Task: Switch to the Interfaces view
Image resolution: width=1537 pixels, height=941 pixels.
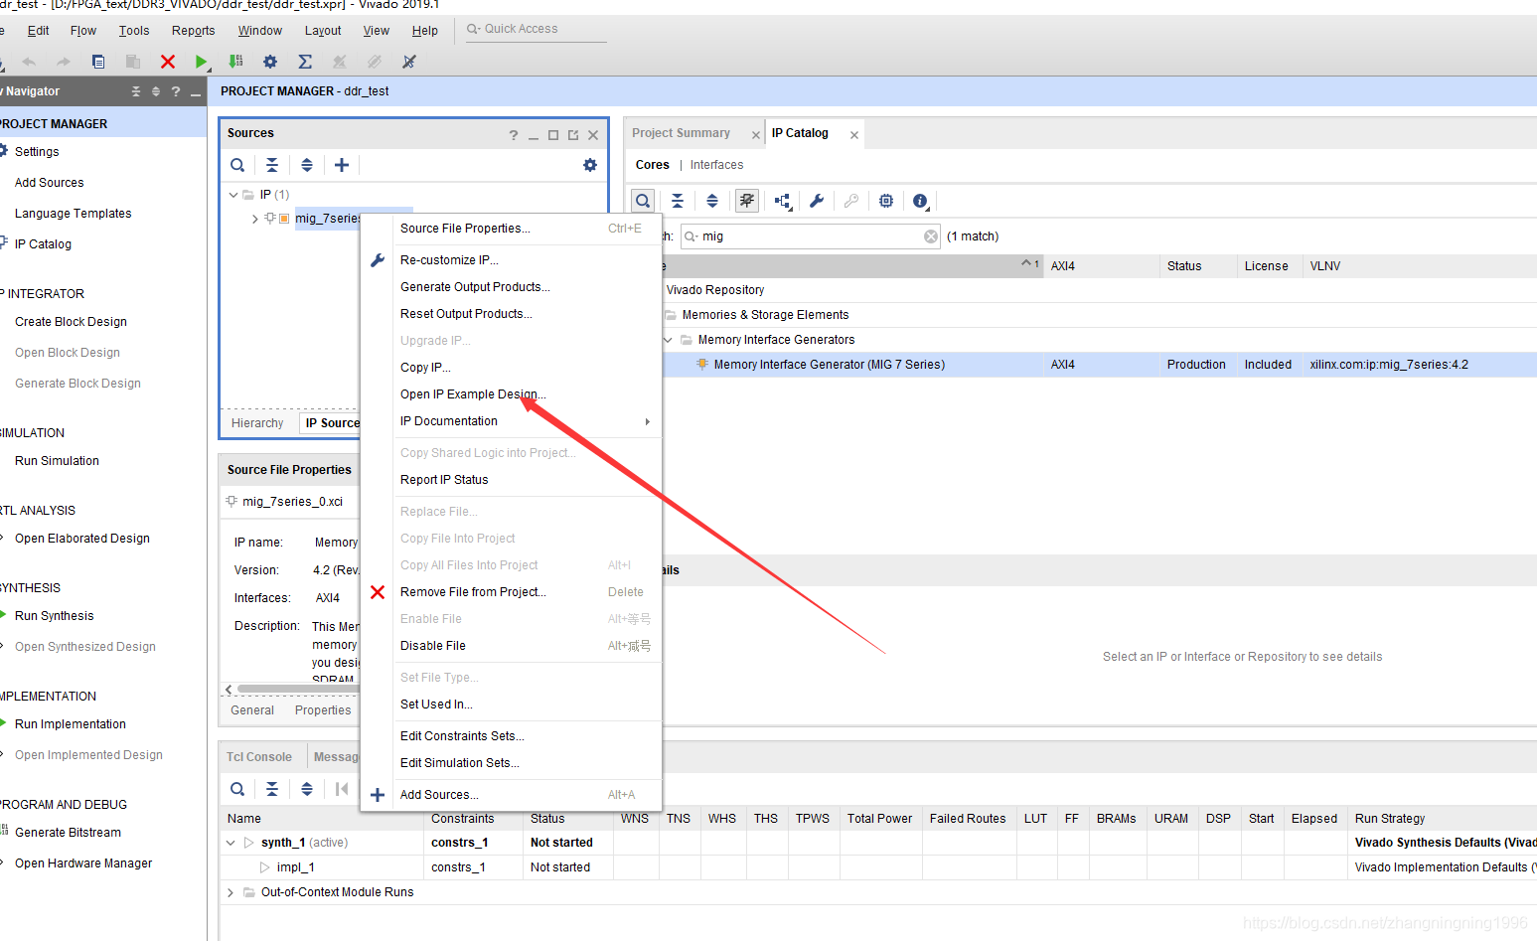Action: pyautogui.click(x=716, y=165)
